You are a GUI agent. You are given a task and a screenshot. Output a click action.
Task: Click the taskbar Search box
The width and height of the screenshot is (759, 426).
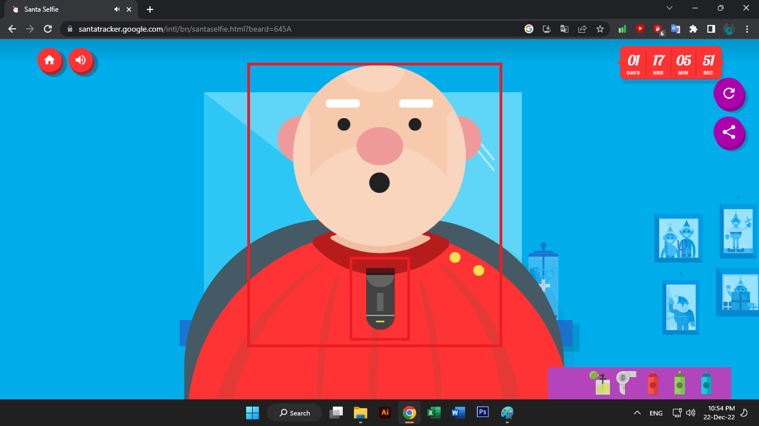pos(294,413)
